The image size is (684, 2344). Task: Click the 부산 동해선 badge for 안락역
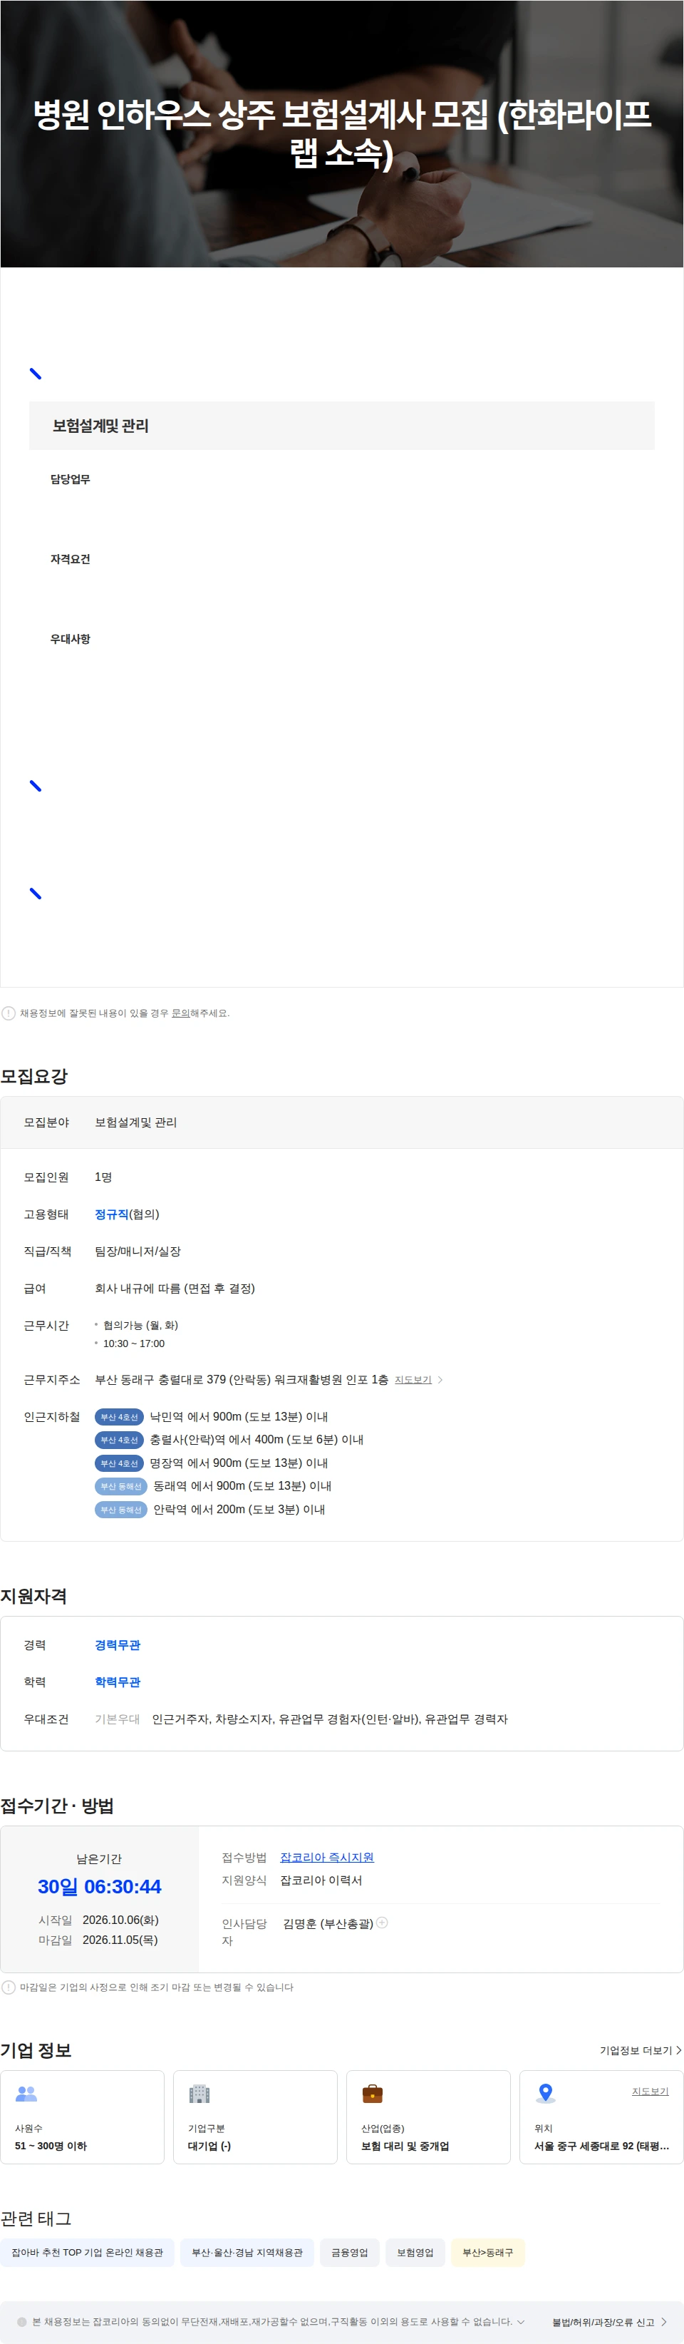(x=121, y=1510)
